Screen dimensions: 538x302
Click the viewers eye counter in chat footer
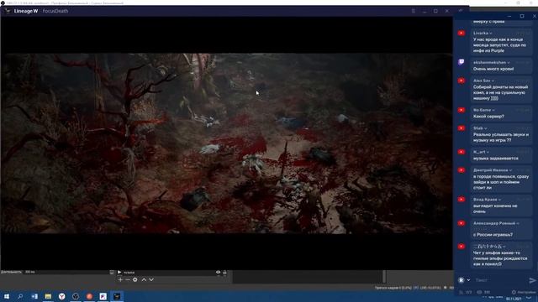484,292
